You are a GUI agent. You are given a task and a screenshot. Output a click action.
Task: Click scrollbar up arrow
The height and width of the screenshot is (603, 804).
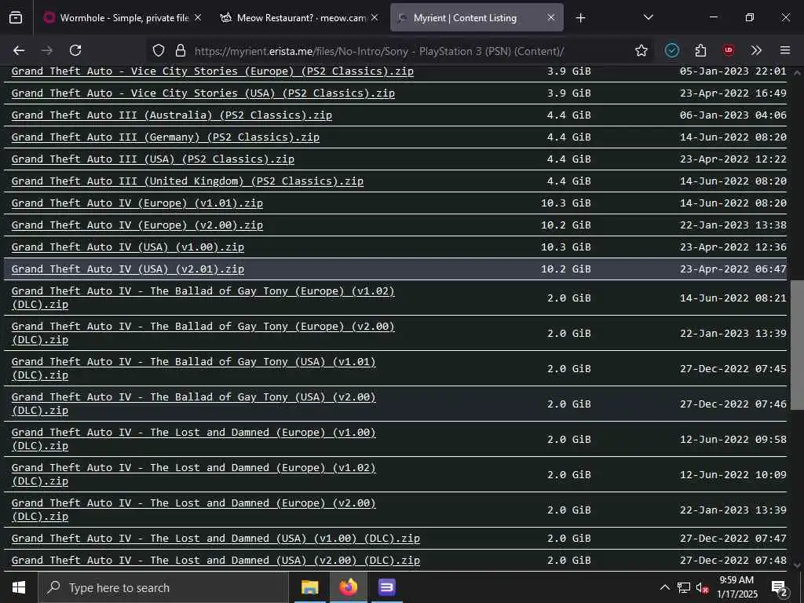[x=797, y=73]
